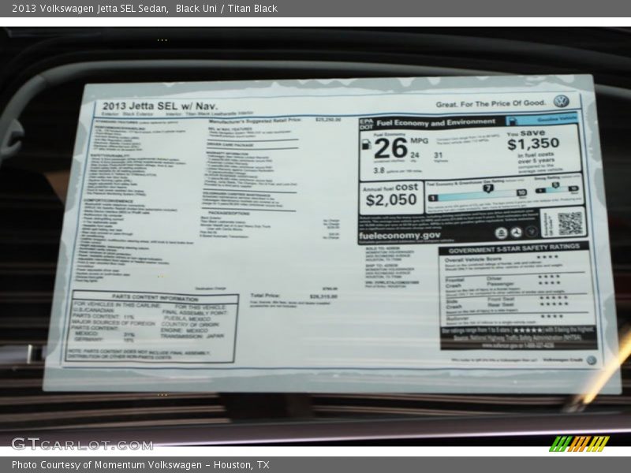Click the Gasoline Vehicle pump icon top right
Viewport: 631px width, 473px height.
pyautogui.click(x=511, y=121)
